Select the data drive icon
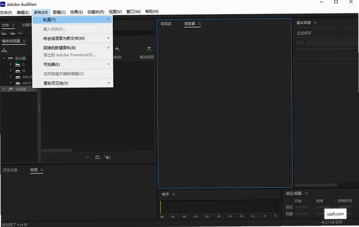Viewport: 359px width, 227px height. click(x=18, y=77)
